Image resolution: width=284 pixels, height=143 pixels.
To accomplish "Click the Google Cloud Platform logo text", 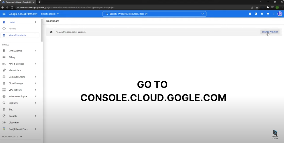I will click(x=23, y=14).
